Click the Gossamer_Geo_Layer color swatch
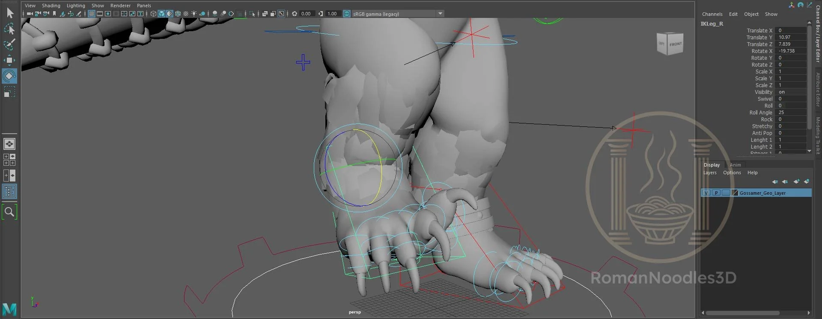This screenshot has height=319, width=822. (735, 193)
